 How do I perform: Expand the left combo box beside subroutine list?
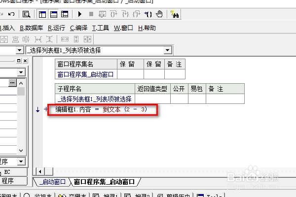[x=19, y=50]
